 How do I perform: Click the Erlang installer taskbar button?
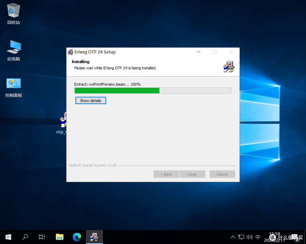(94, 237)
